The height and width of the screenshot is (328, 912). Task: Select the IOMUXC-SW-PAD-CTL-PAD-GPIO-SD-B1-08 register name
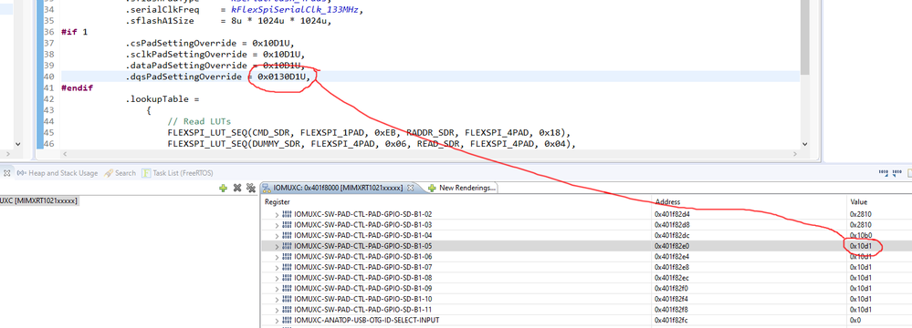(x=363, y=278)
